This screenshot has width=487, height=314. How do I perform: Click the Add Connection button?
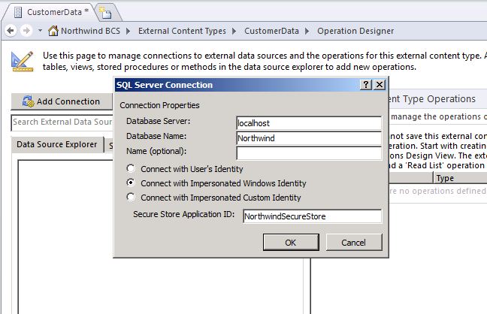[x=62, y=101]
